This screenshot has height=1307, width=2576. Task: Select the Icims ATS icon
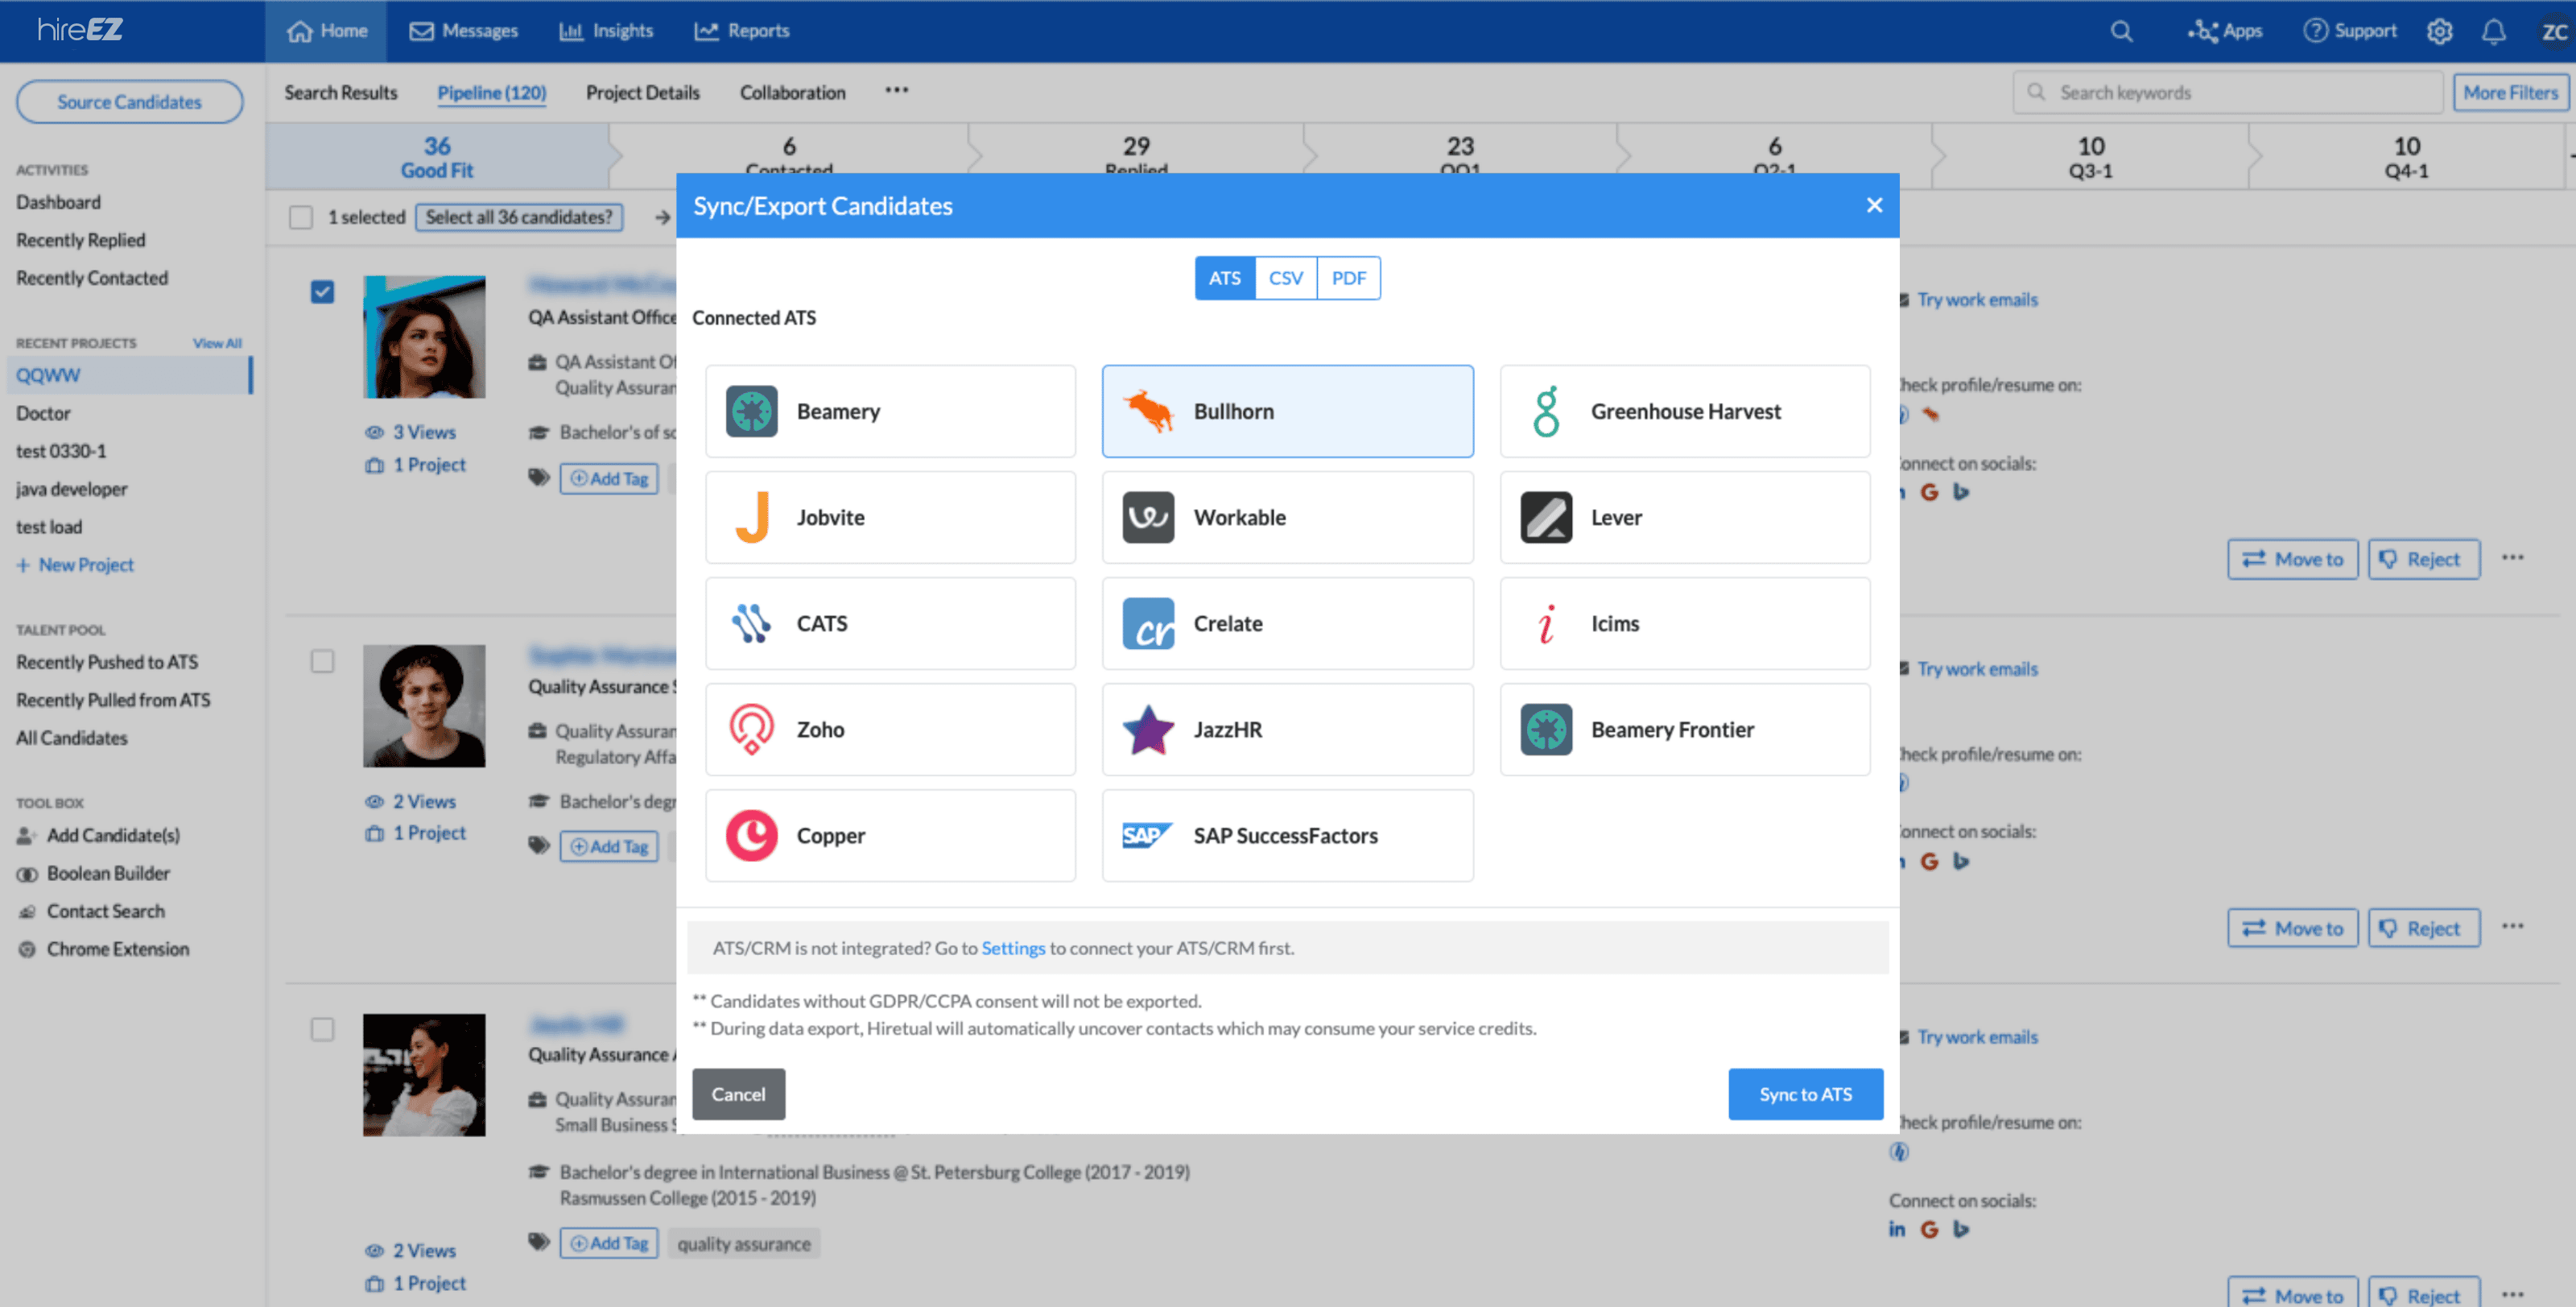tap(1546, 623)
